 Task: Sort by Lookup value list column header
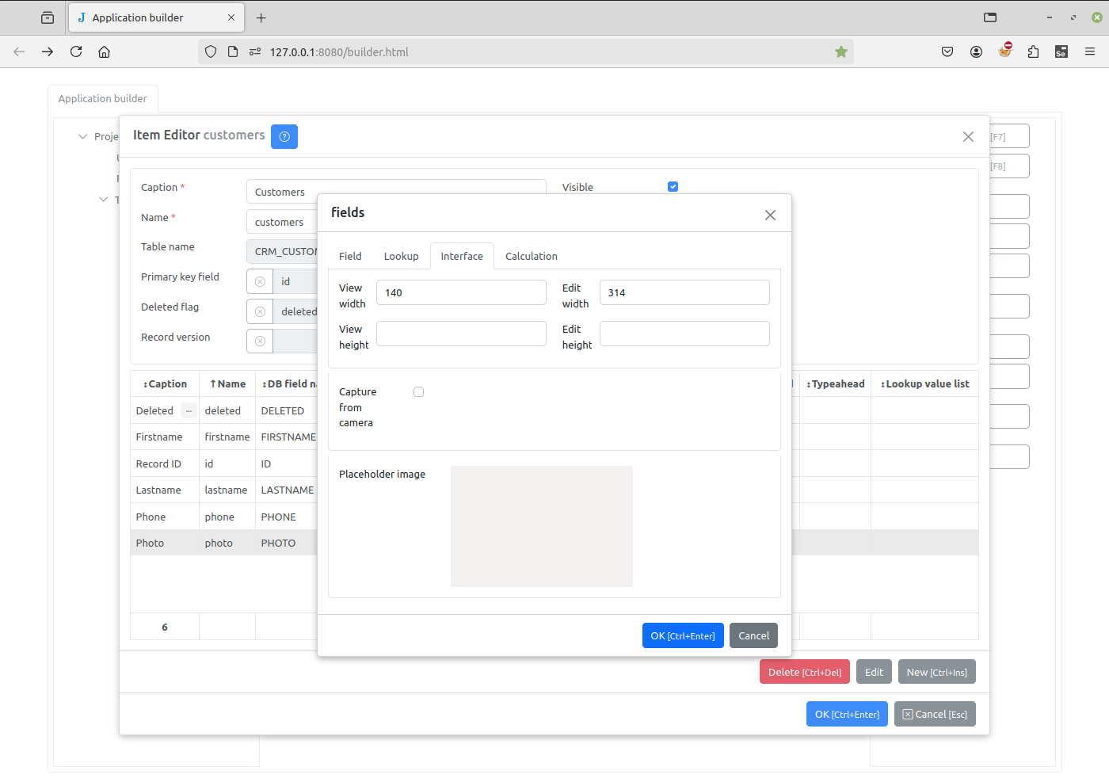[x=924, y=384]
